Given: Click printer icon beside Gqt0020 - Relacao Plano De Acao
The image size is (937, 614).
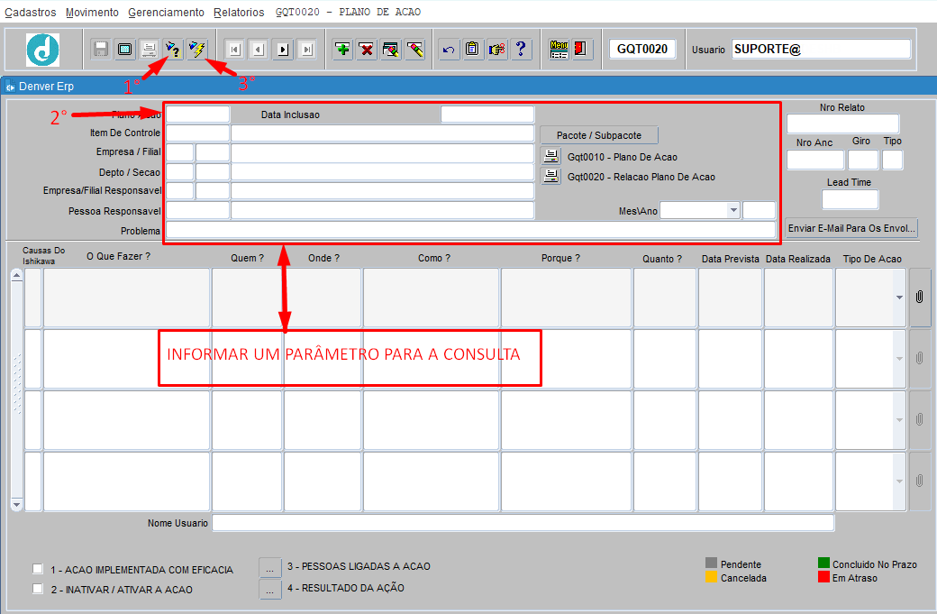Looking at the screenshot, I should click(551, 177).
